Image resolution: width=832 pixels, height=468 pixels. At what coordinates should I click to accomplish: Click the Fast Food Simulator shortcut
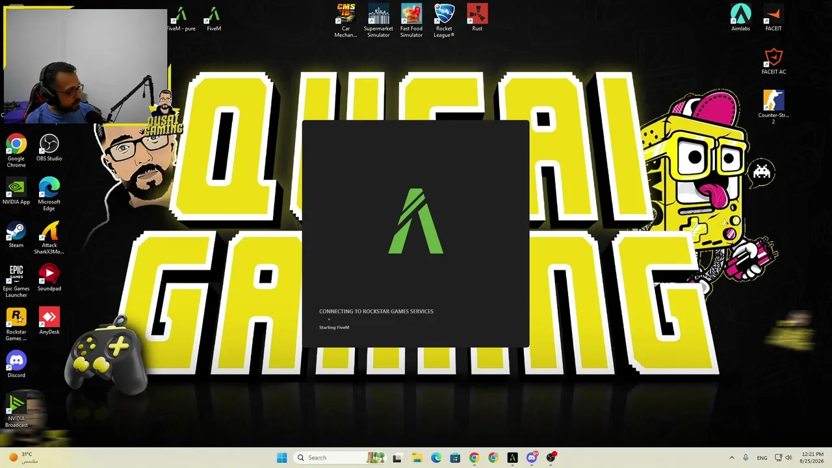(x=411, y=21)
